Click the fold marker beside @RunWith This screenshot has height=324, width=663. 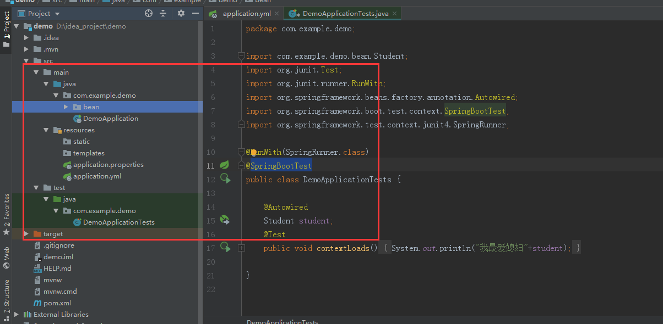[x=241, y=152]
